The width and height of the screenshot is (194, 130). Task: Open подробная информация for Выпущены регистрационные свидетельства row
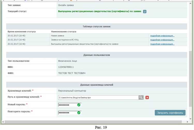[x=162, y=44]
